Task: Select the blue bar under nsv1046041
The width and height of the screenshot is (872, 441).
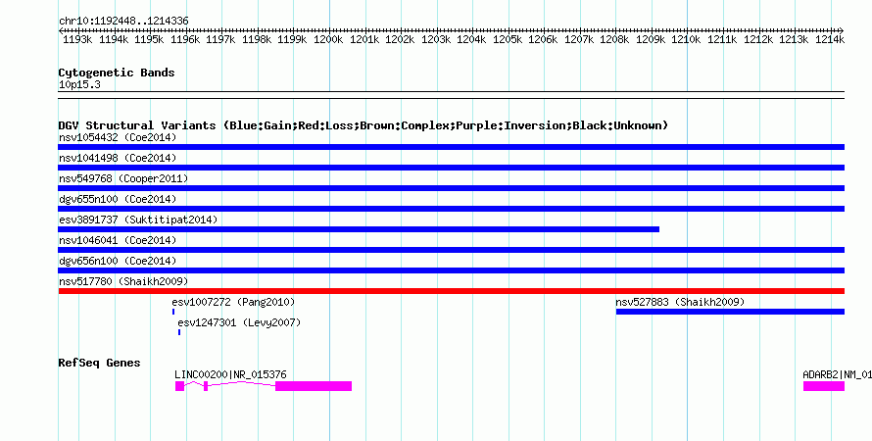Action: [451, 250]
